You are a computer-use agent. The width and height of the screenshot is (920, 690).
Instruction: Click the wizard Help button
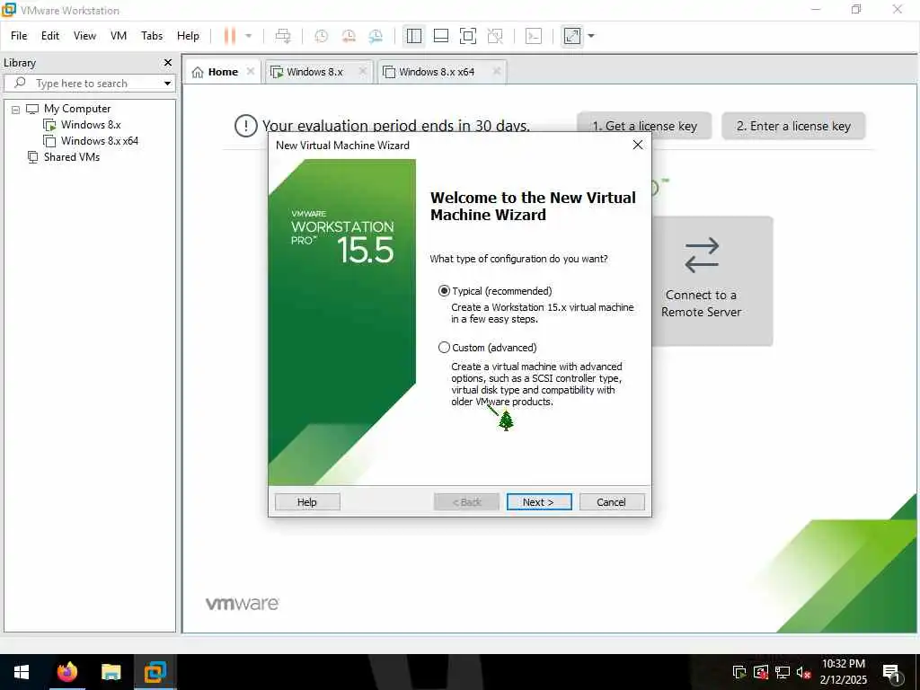point(307,501)
